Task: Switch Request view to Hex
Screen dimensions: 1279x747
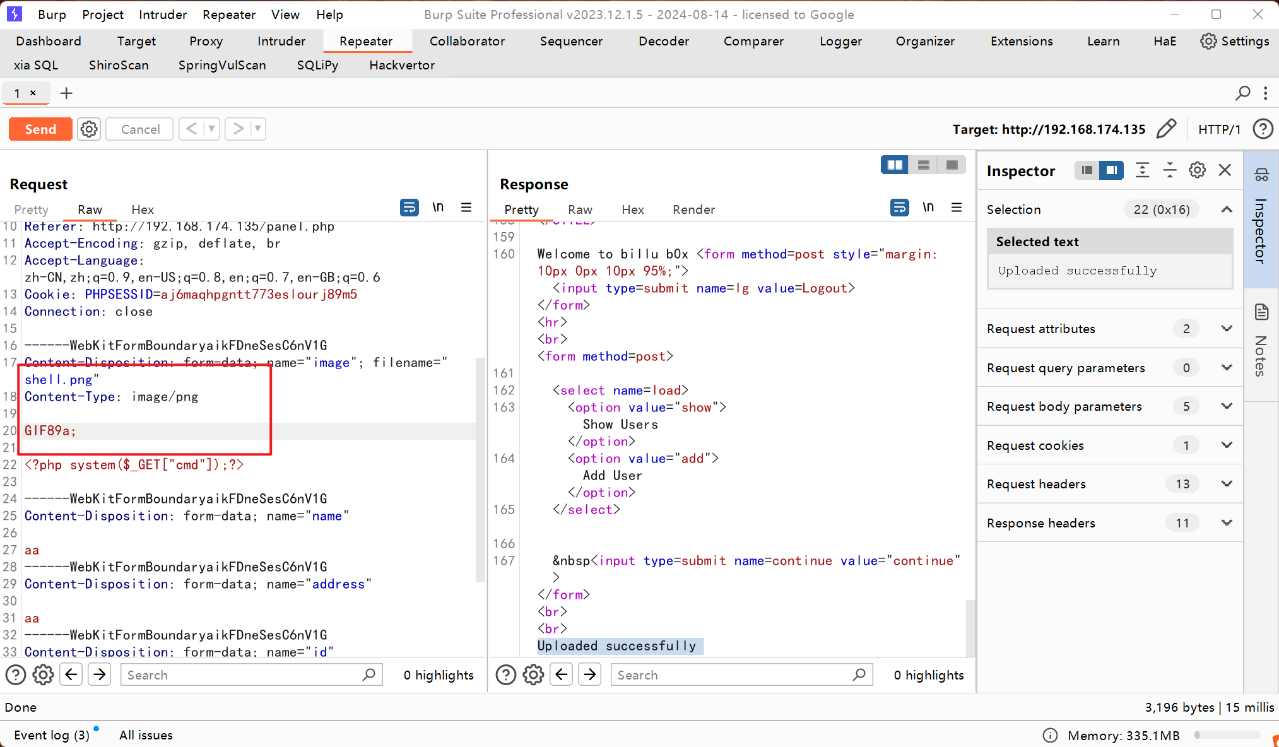Action: click(x=143, y=209)
